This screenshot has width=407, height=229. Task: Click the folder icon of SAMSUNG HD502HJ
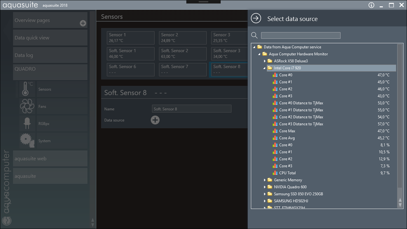point(270,201)
